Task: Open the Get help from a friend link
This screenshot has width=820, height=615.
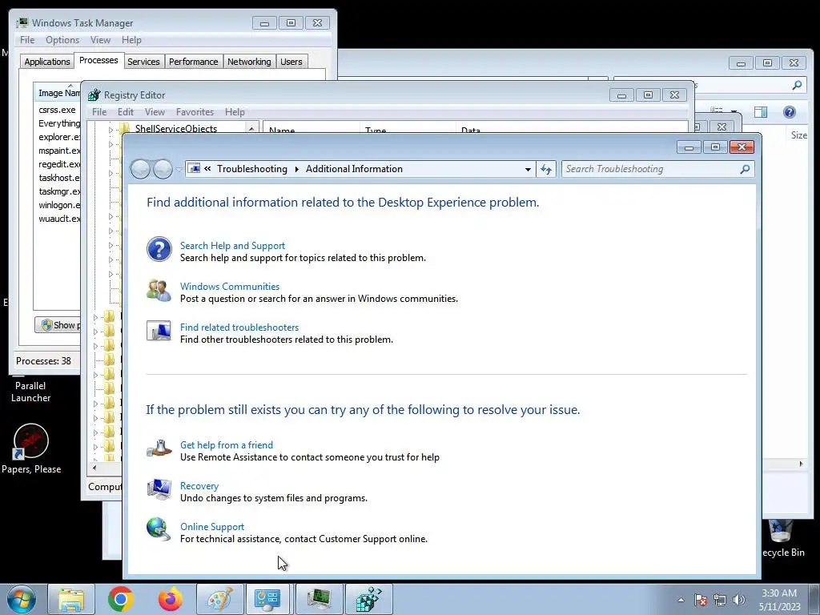Action: pos(227,444)
